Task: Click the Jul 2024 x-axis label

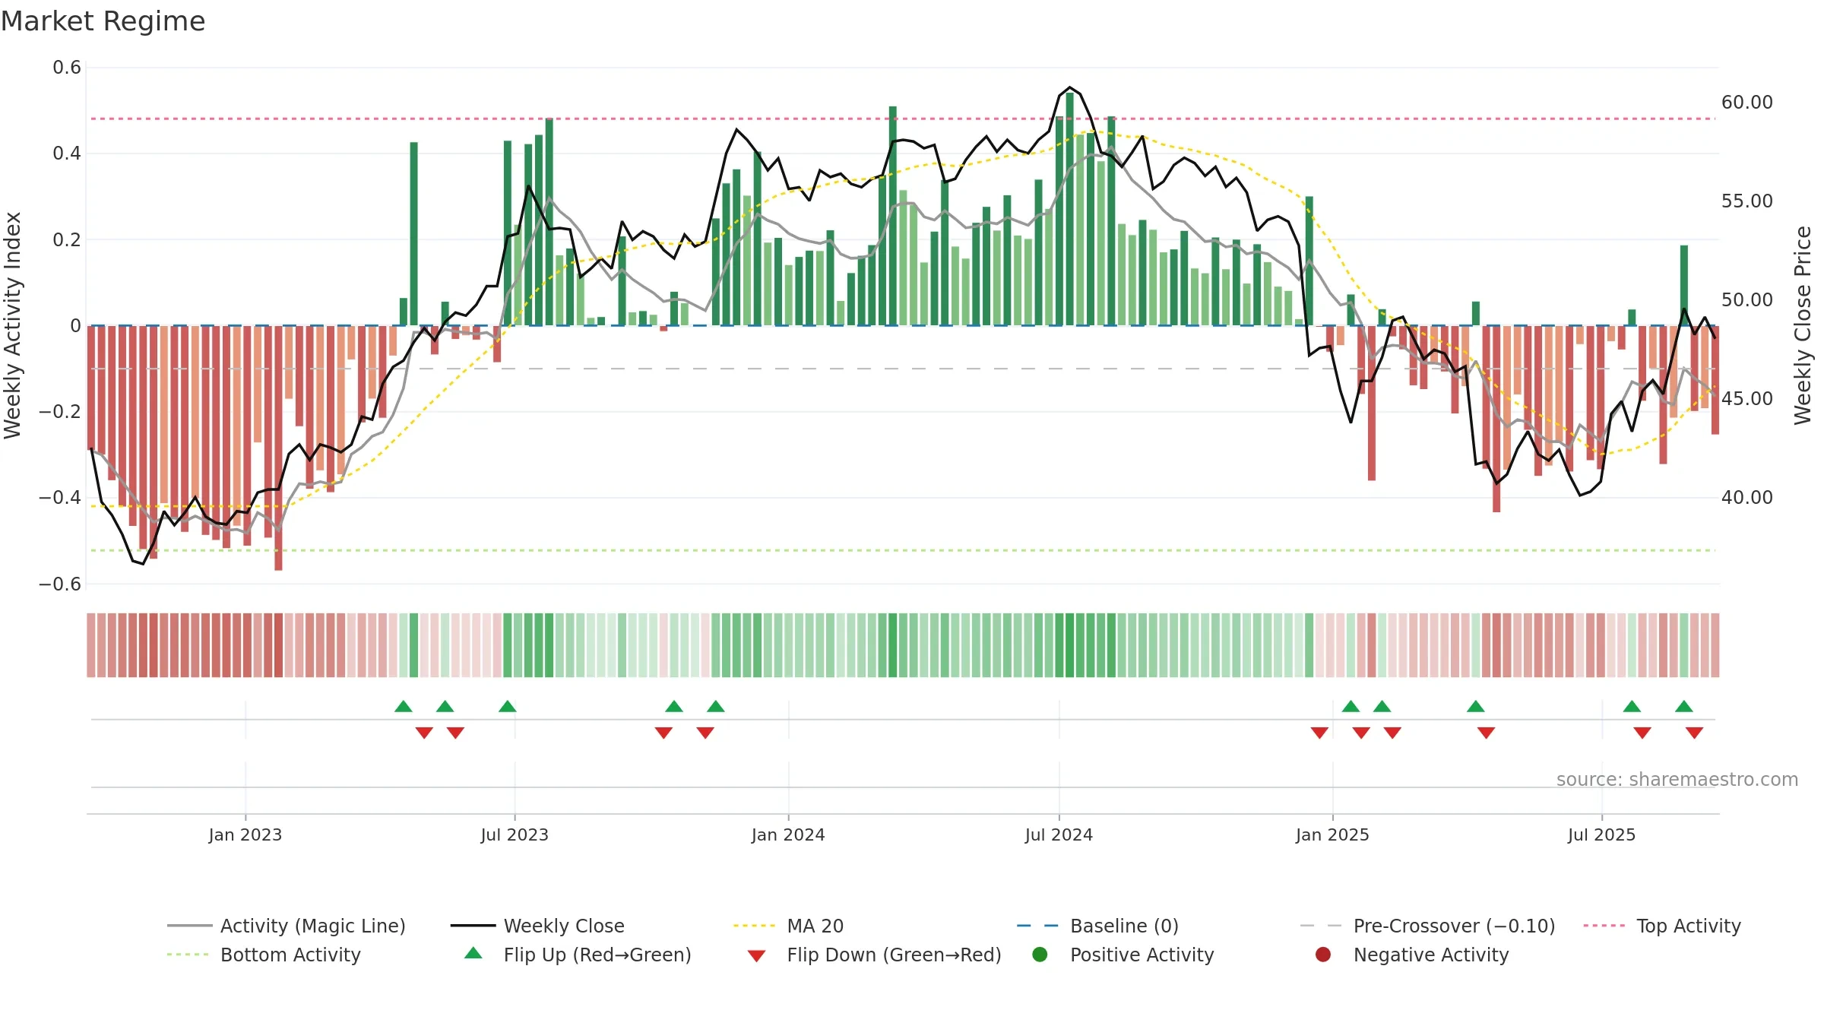Action: pyautogui.click(x=1059, y=834)
